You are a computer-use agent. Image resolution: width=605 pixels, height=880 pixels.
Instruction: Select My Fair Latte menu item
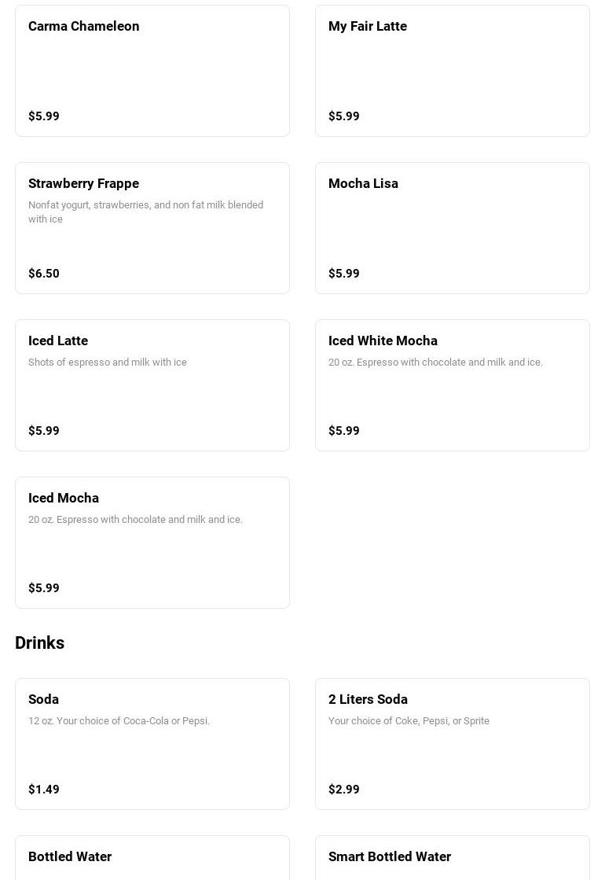tap(452, 71)
